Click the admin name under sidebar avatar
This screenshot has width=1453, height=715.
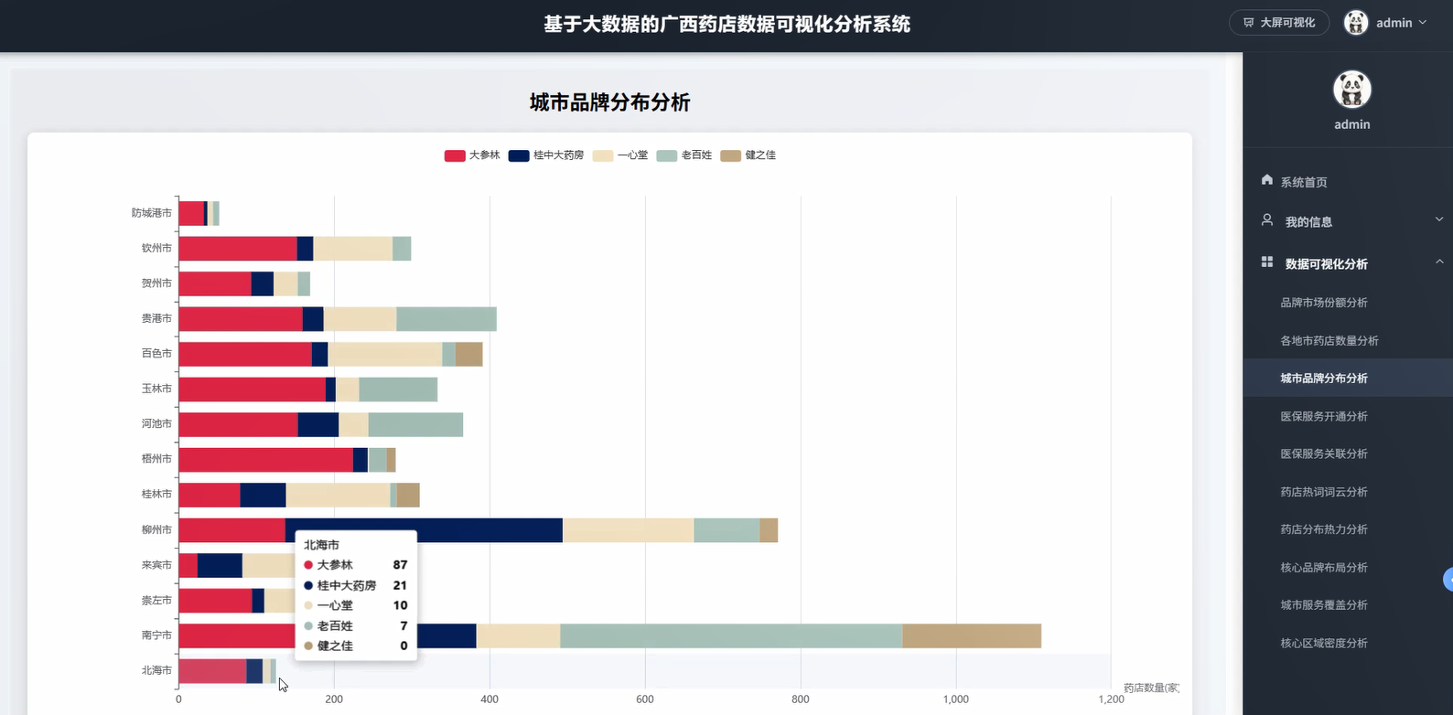click(x=1351, y=124)
